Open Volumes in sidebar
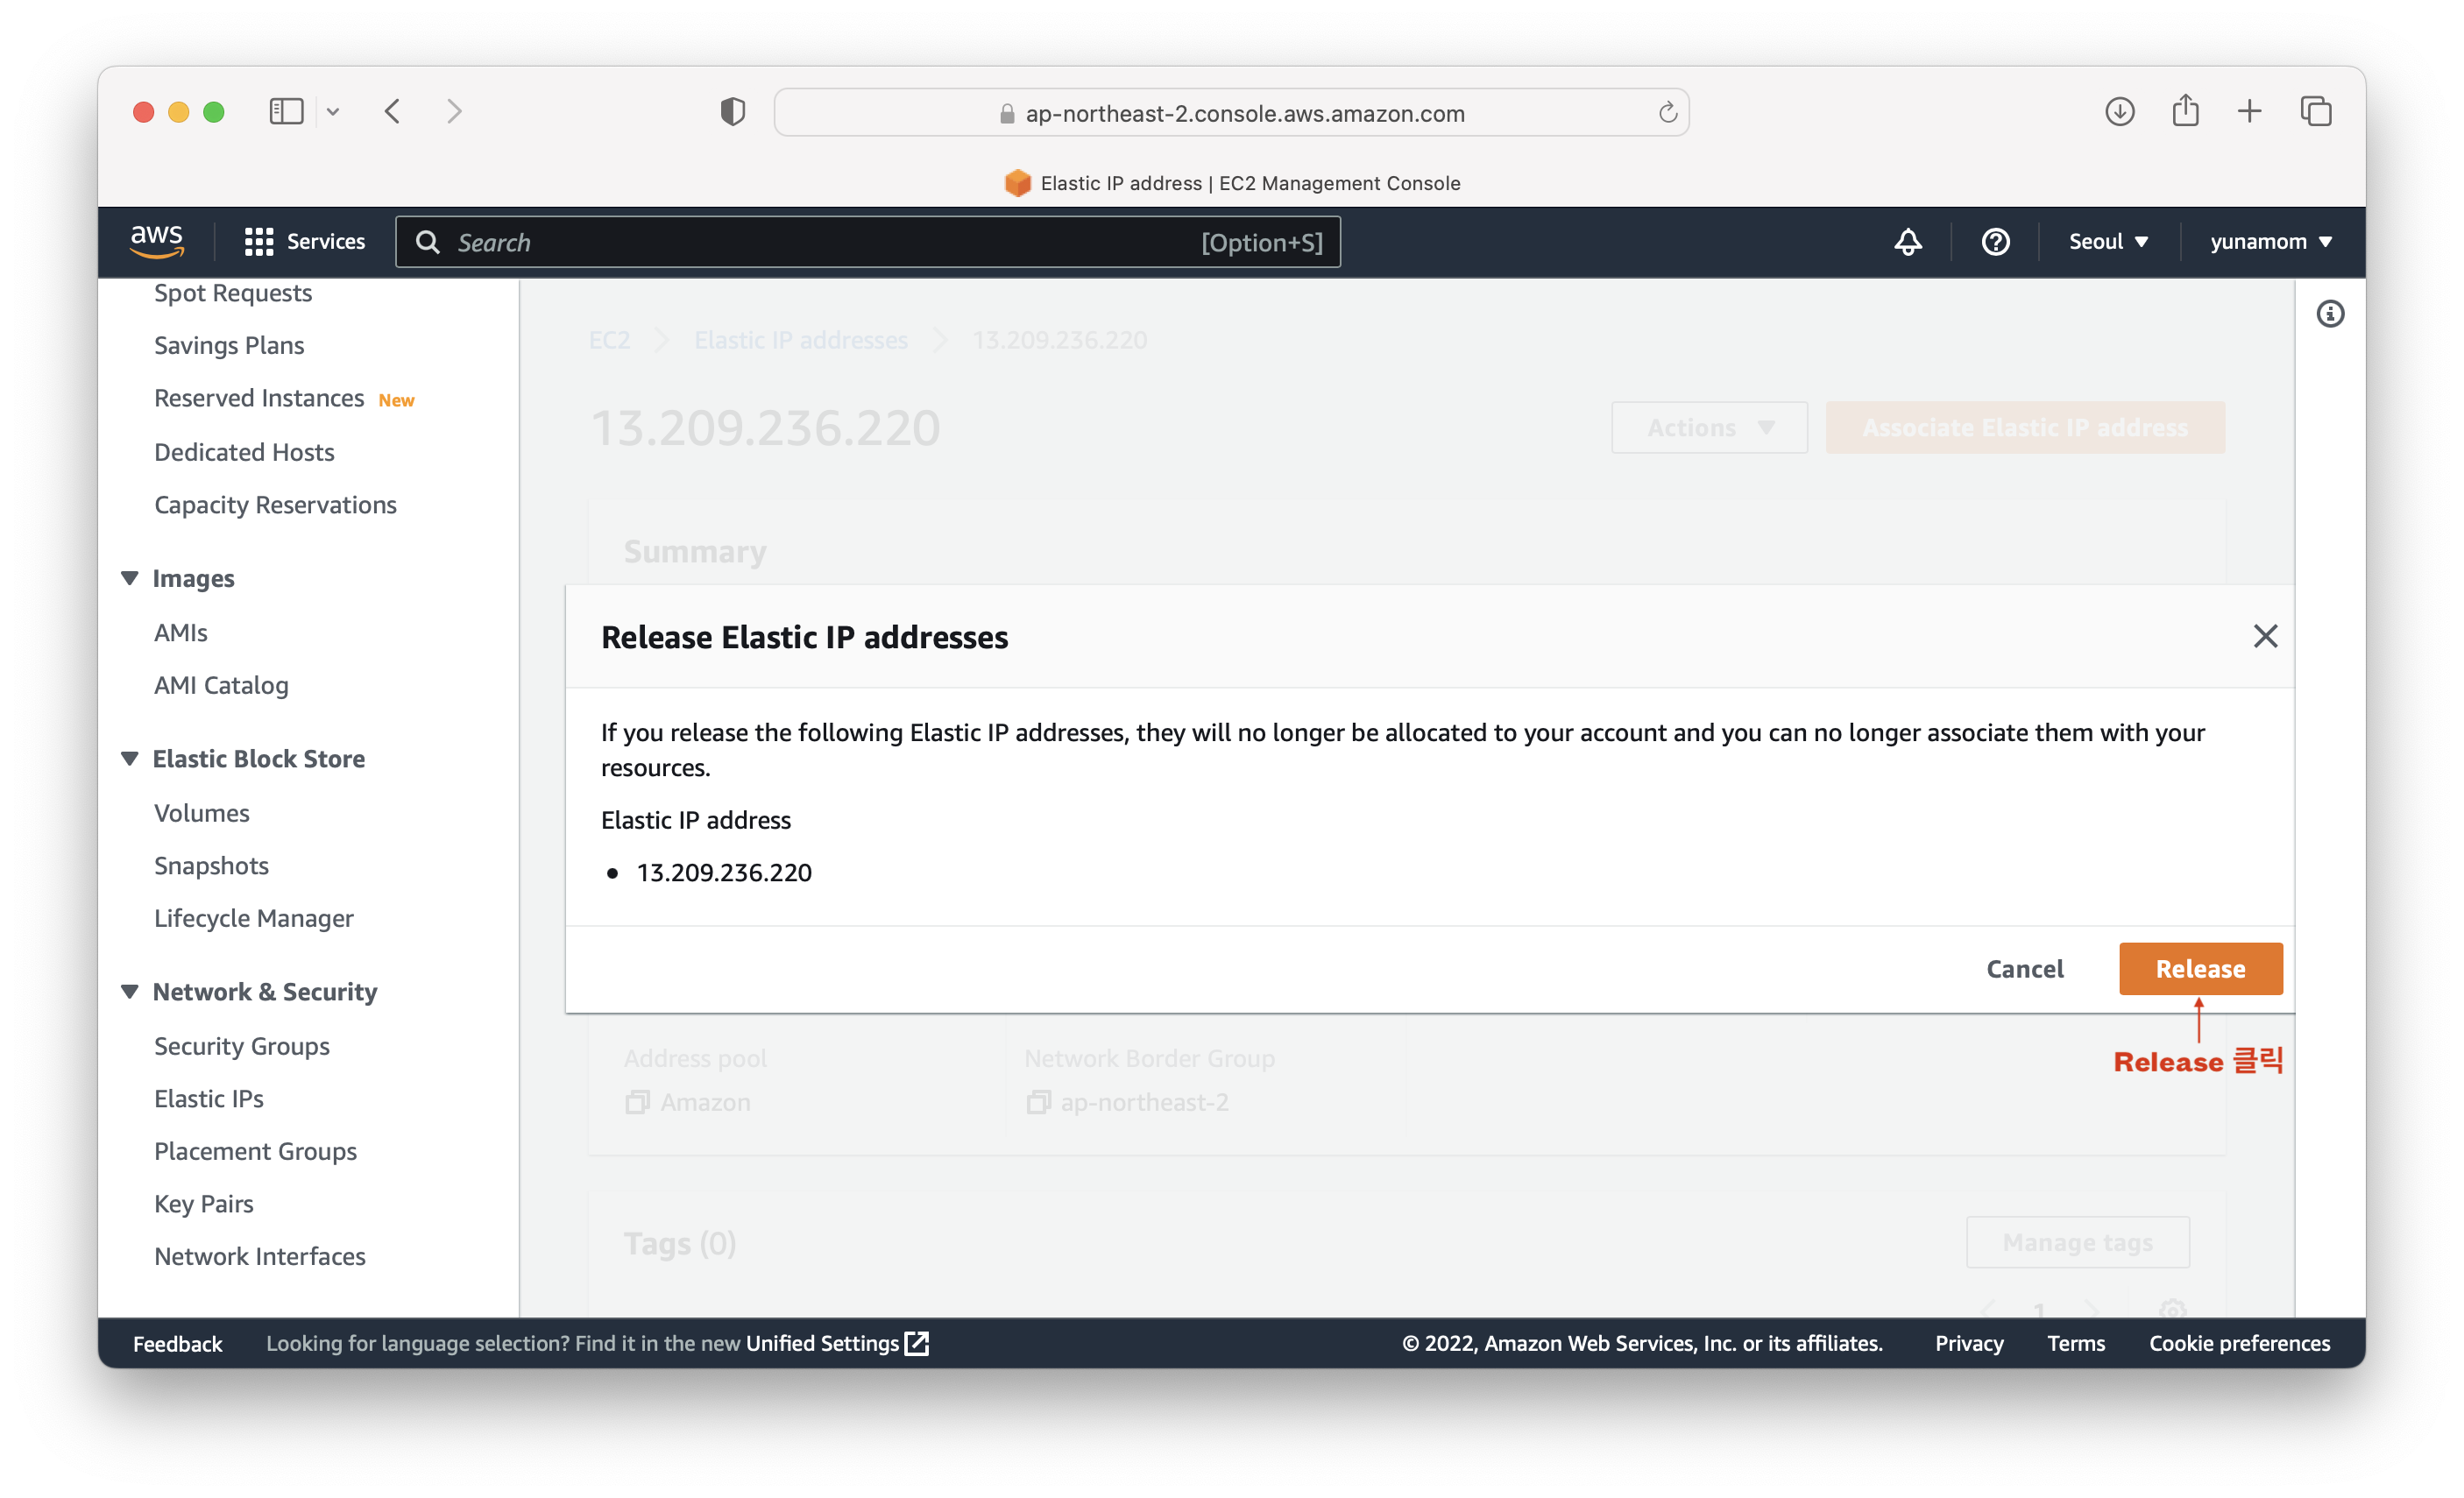The height and width of the screenshot is (1498, 2464). 202,813
